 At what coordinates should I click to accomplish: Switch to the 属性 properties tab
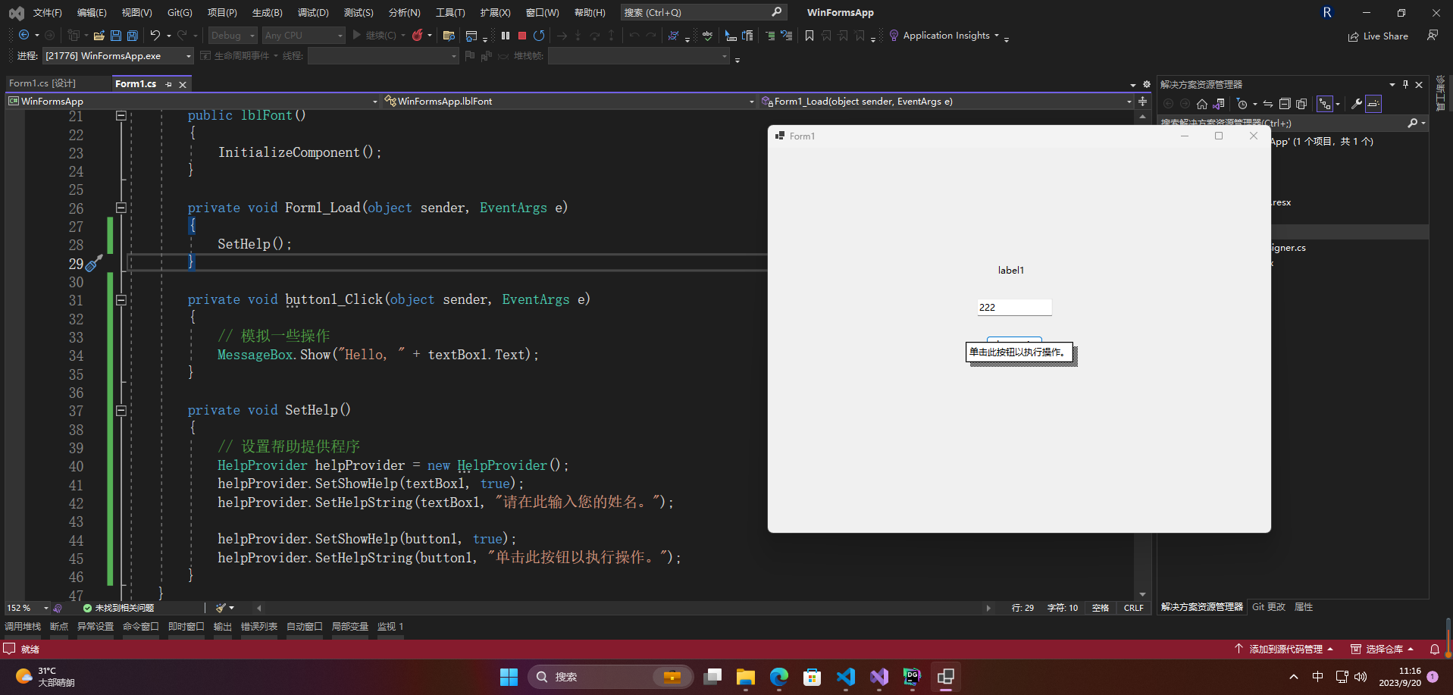click(1304, 607)
